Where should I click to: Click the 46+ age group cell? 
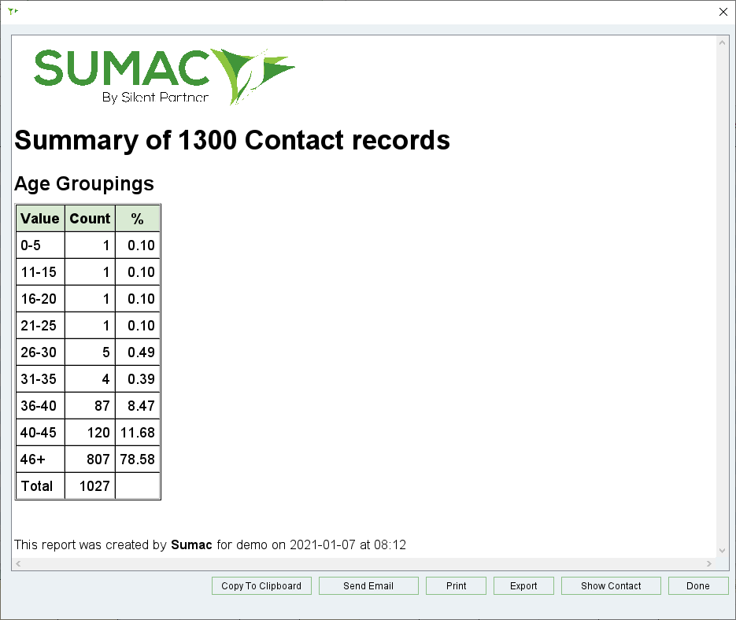coord(40,459)
